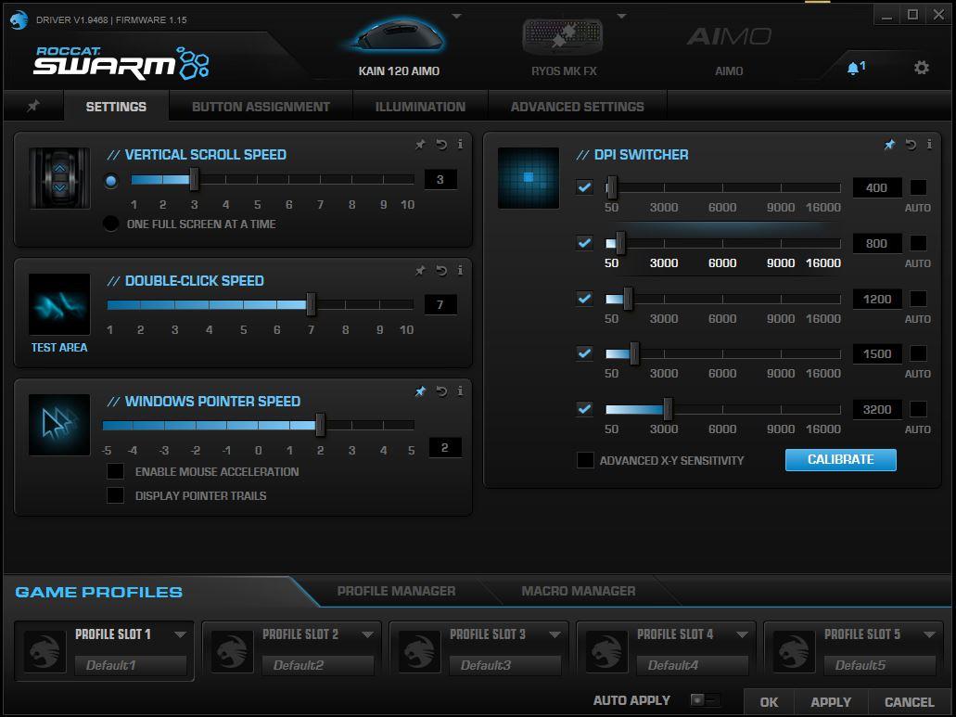Show info for Double-Click Speed panel
Image resolution: width=956 pixels, height=717 pixels.
click(460, 271)
